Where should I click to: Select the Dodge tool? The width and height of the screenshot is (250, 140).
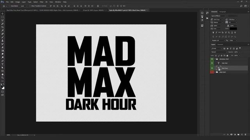tap(2, 58)
